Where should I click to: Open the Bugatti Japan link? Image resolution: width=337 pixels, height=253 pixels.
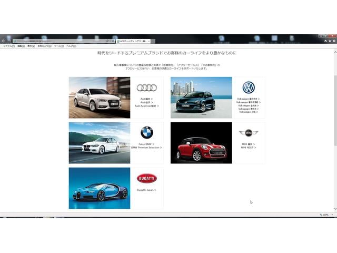coord(146,190)
